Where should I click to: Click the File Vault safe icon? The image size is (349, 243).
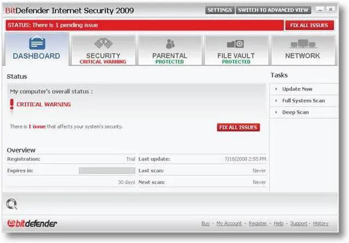[x=236, y=44]
